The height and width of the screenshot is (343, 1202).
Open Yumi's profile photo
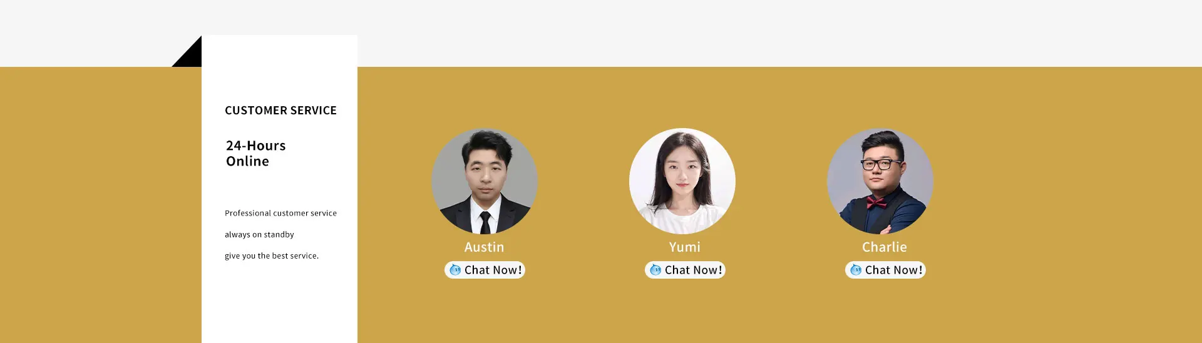click(682, 181)
